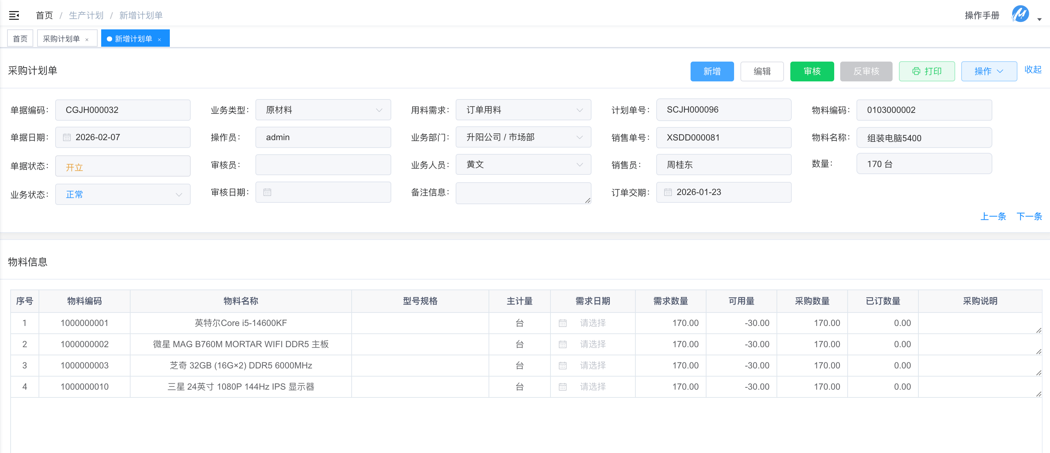Open row 1 需求日期 date picker
The image size is (1050, 453).
(592, 323)
